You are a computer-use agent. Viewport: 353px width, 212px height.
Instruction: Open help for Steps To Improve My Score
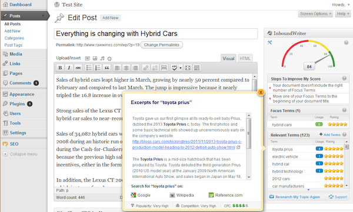344,79
